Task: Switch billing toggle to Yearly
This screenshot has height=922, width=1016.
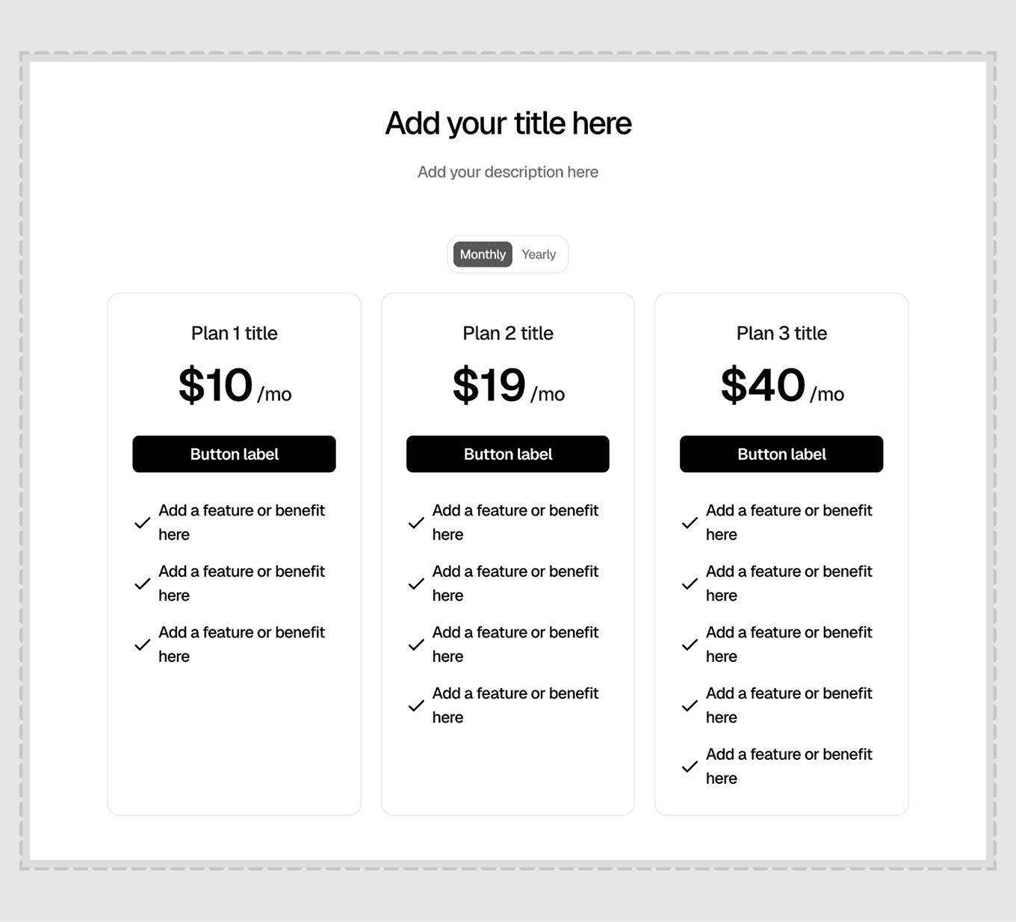Action: (539, 255)
